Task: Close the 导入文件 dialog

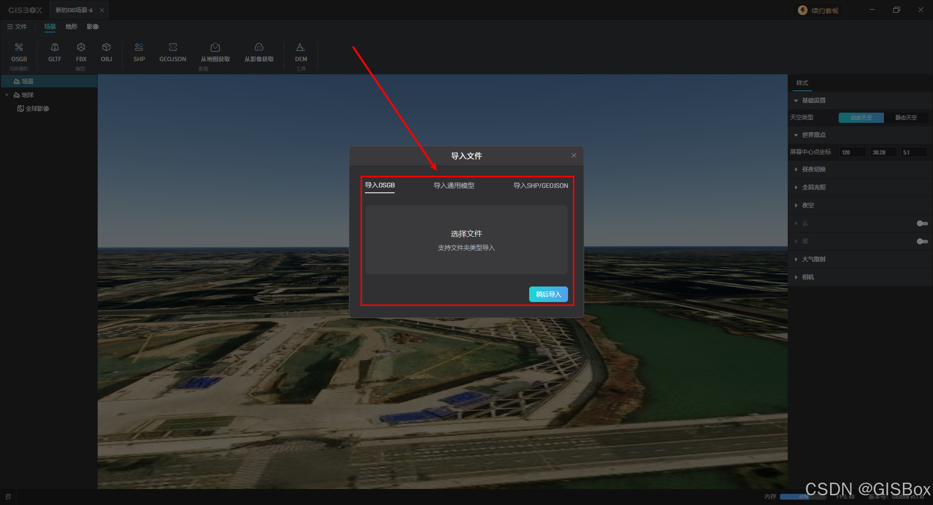Action: tap(574, 155)
